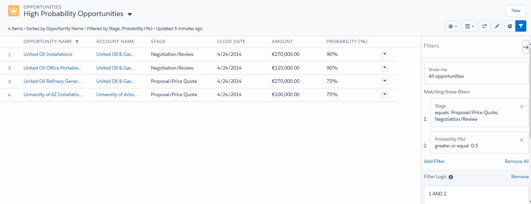Viewport: 531px width, 204px height.
Task: Collapse the Filters panel with arrow
Action: tap(526, 47)
